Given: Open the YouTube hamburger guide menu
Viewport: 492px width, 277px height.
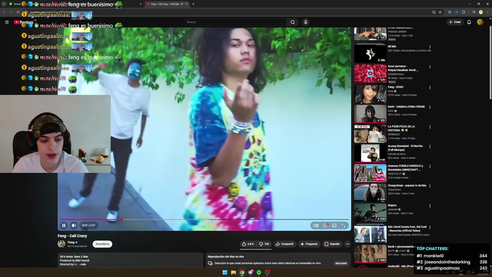Looking at the screenshot, I should point(7,22).
